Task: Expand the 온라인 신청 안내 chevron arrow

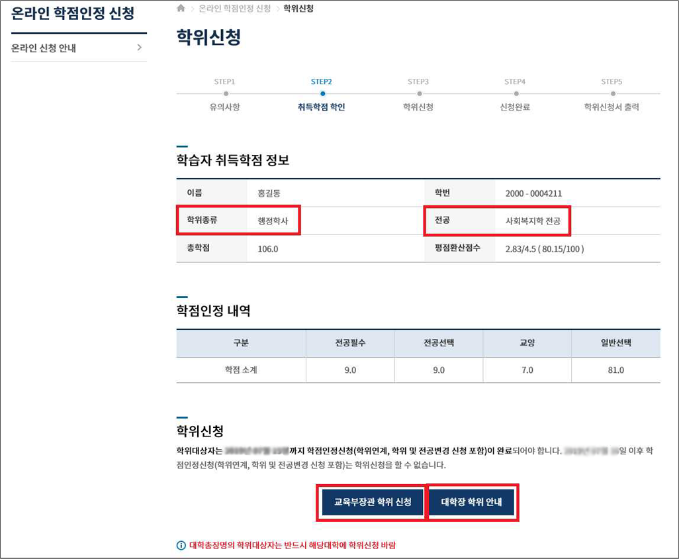Action: point(139,48)
